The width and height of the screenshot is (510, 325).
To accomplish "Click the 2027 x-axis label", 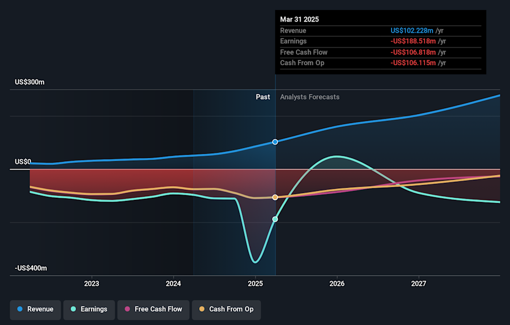I will coord(419,283).
